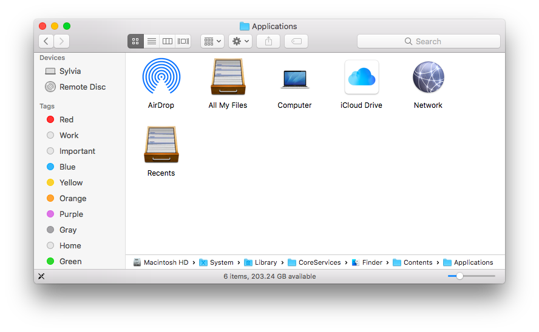Filter by the Work tag
Viewport: 539px width, 332px height.
point(63,135)
